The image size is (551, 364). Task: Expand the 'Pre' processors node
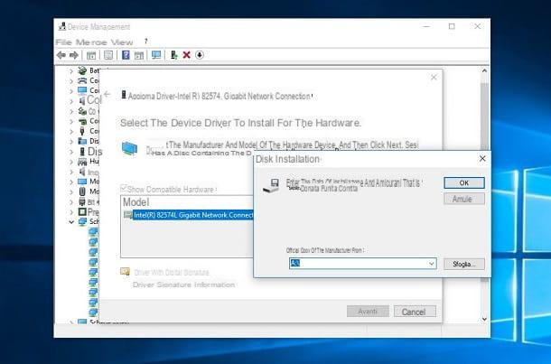tap(71, 212)
